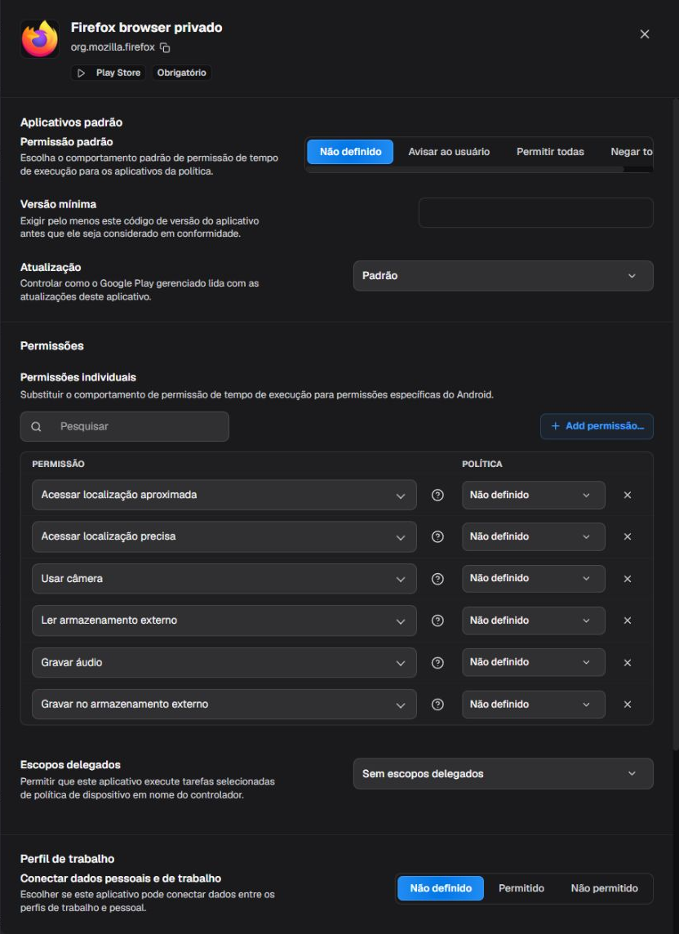
Task: Show help for Acessar localização precisa
Action: [x=437, y=536]
